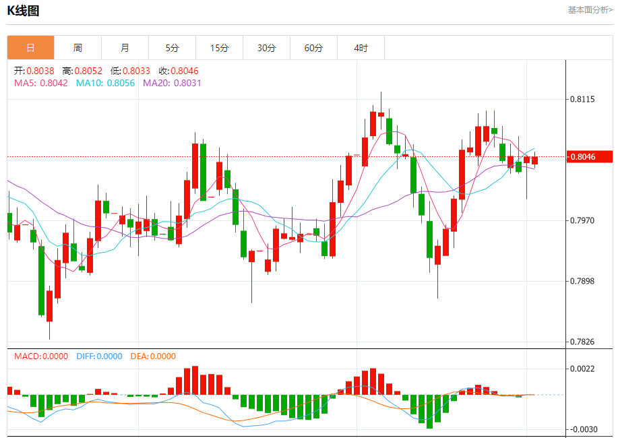Screen dimensions: 618x438
Task: Open the 60分 interval tab
Action: 314,48
